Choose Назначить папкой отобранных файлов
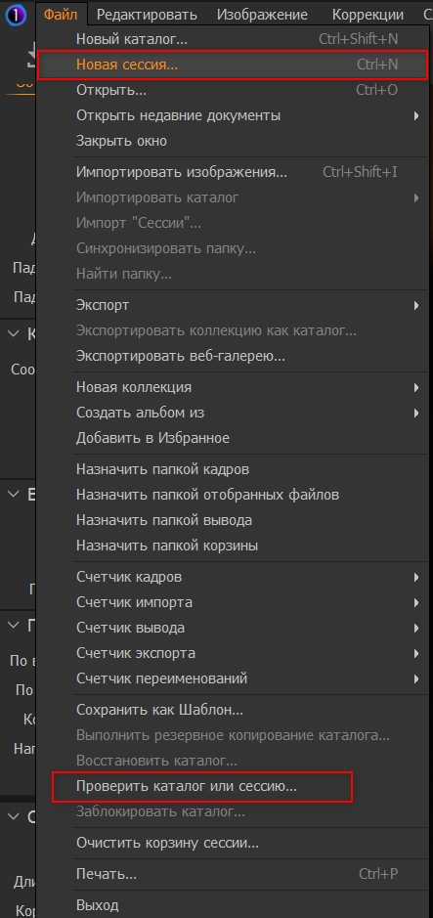This screenshot has height=918, width=433. pyautogui.click(x=232, y=495)
